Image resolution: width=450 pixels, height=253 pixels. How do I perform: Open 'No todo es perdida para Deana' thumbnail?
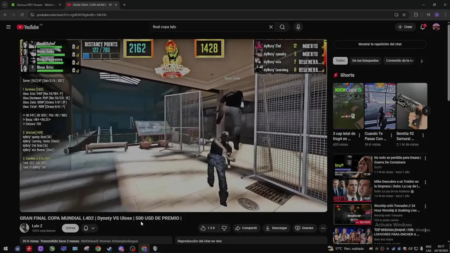(x=353, y=166)
